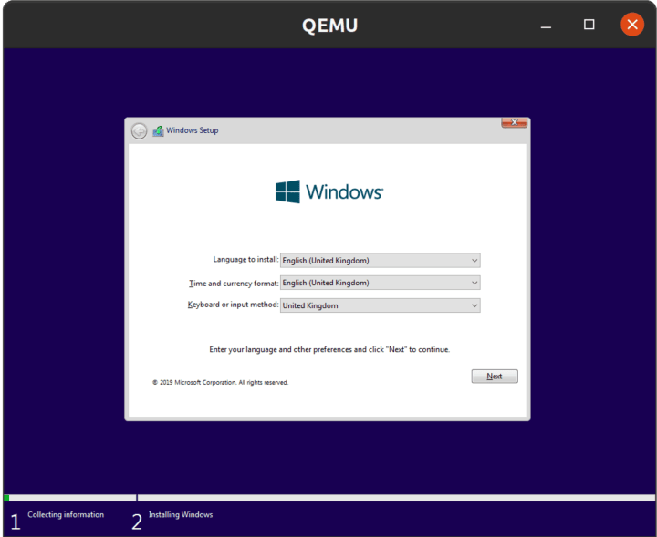Open the Keyboard or input method dropdown
This screenshot has width=657, height=537.
(x=380, y=305)
